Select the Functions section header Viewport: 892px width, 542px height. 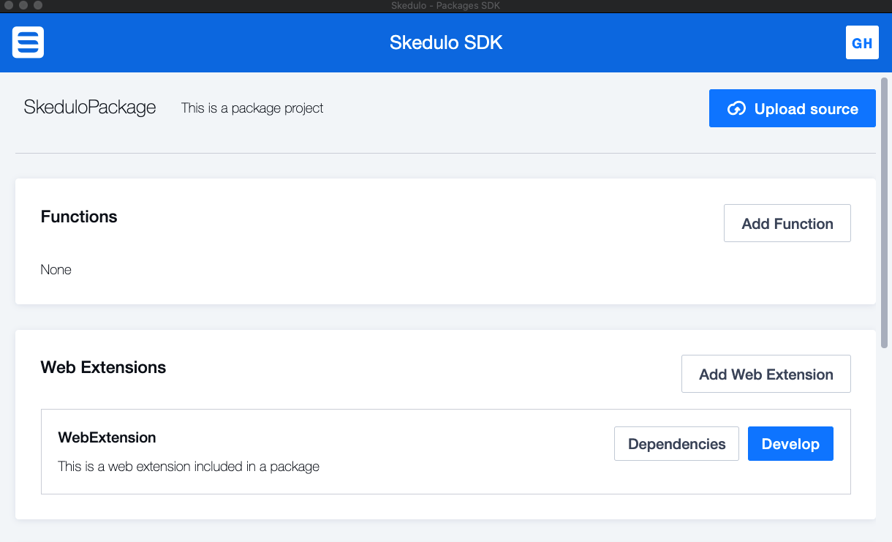78,217
